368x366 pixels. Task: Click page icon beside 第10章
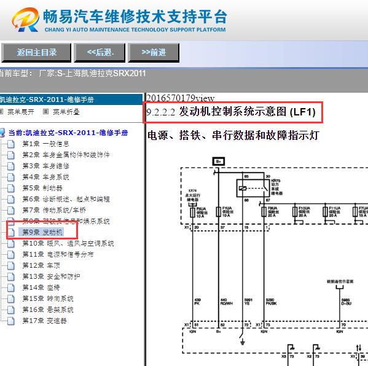tap(11, 244)
